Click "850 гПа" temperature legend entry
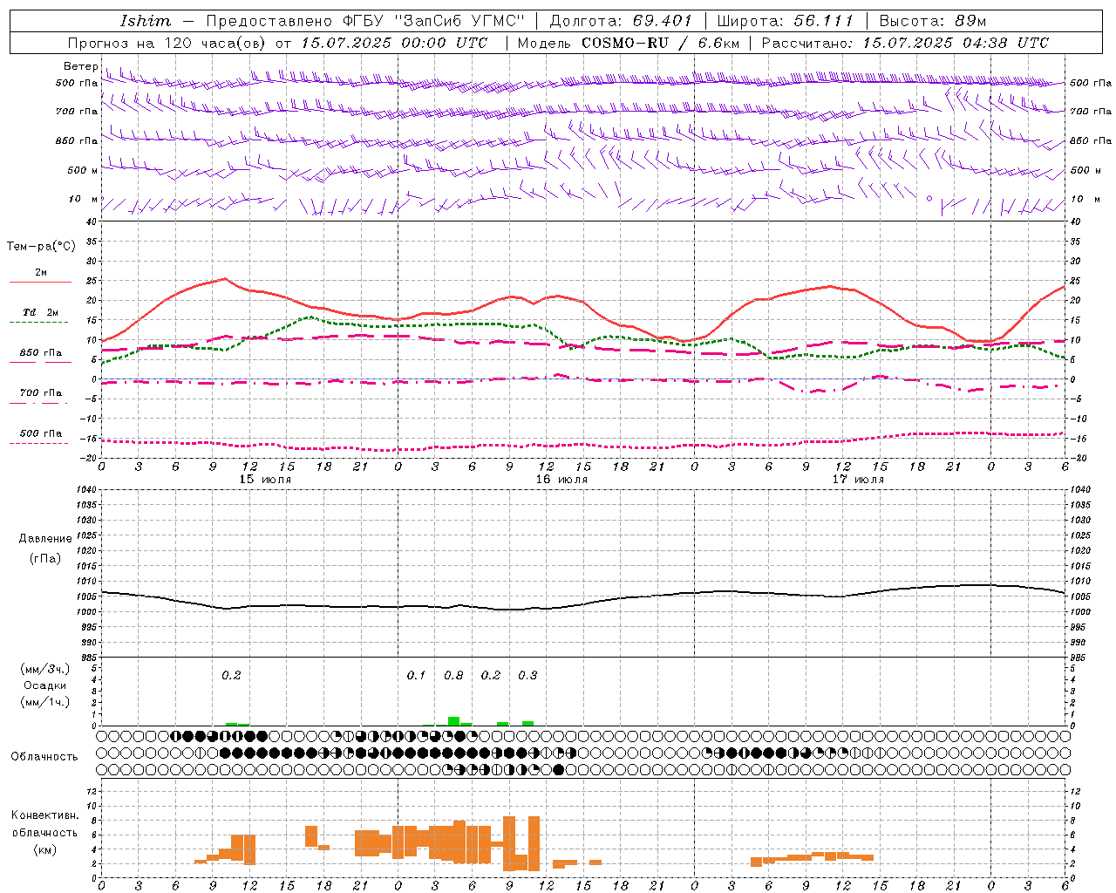The height and width of the screenshot is (893, 1116). pyautogui.click(x=41, y=353)
